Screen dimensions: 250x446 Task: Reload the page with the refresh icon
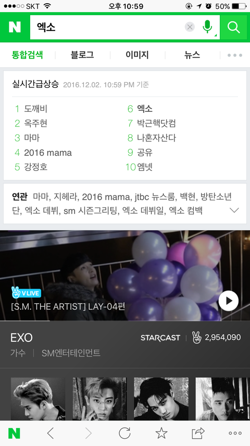[x=124, y=433]
